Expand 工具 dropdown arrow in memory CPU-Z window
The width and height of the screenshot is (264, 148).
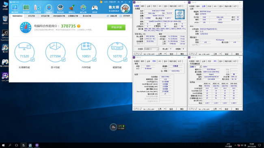point(165,109)
